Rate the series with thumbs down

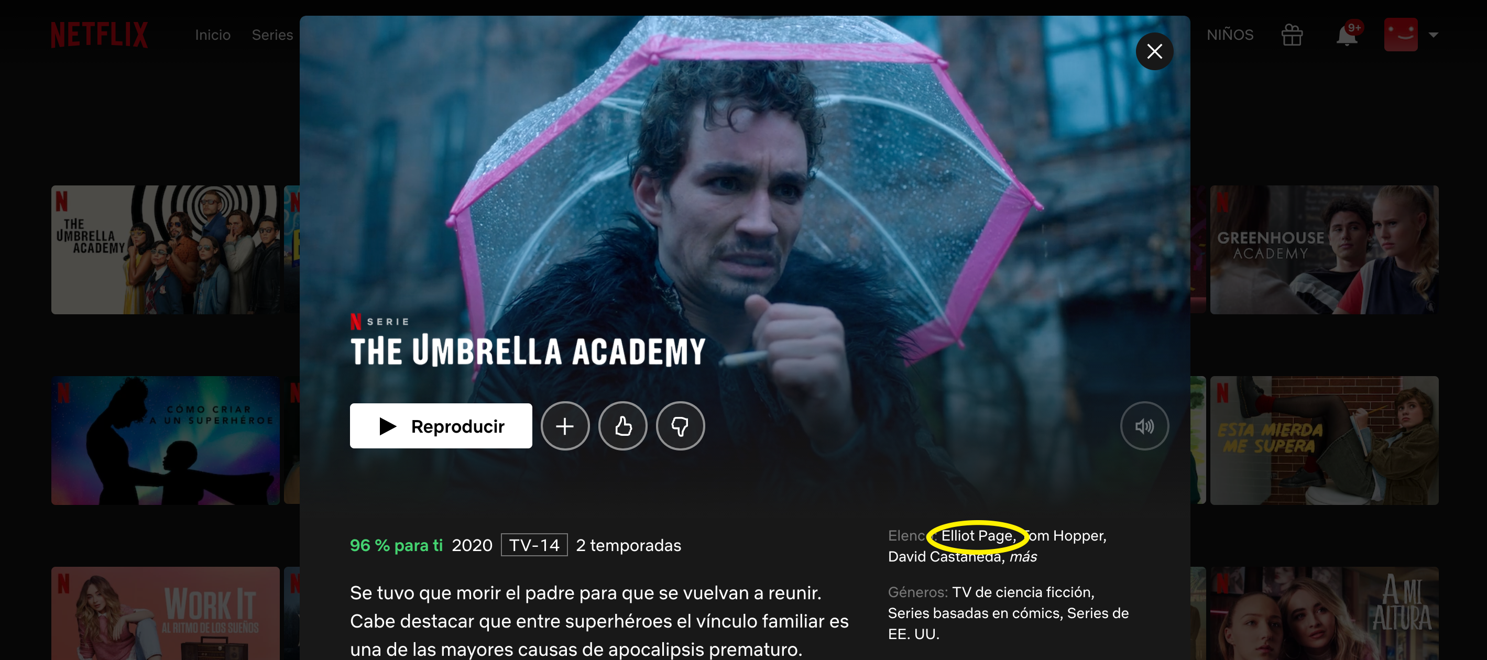coord(680,426)
